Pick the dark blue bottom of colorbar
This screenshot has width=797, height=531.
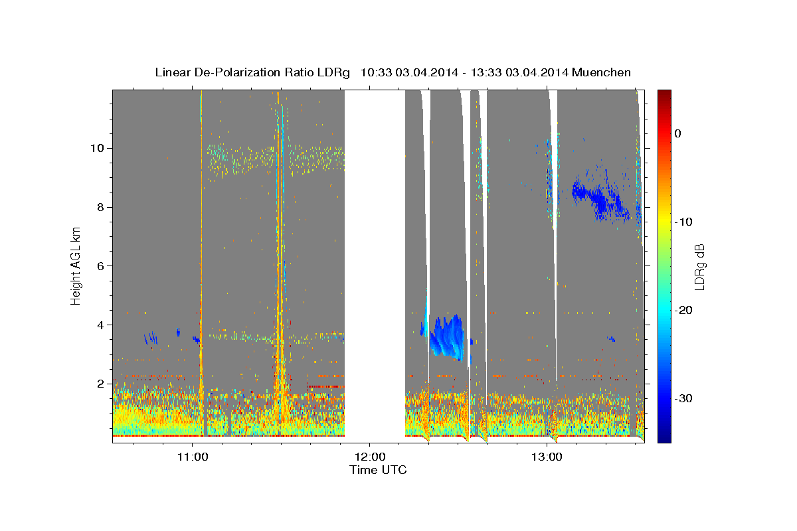664,438
